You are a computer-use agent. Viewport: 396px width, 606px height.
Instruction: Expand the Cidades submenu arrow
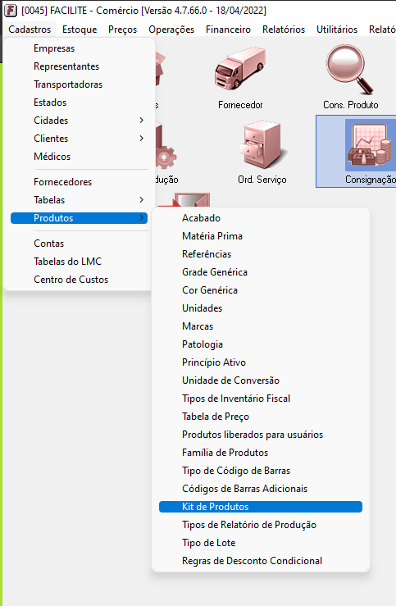tap(141, 121)
